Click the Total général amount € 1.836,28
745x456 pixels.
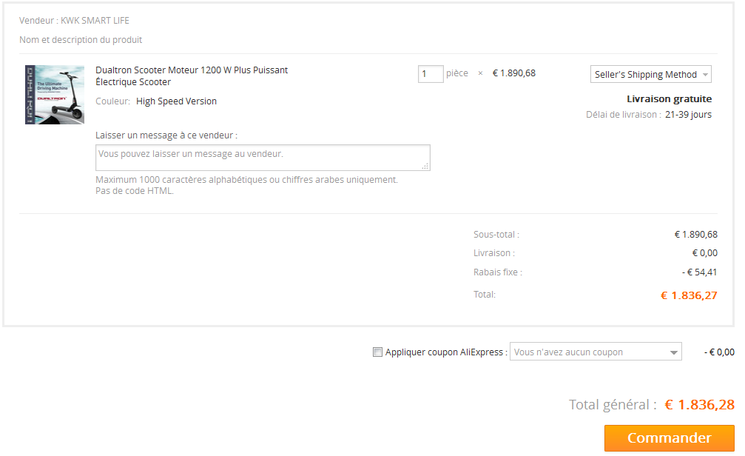point(699,405)
